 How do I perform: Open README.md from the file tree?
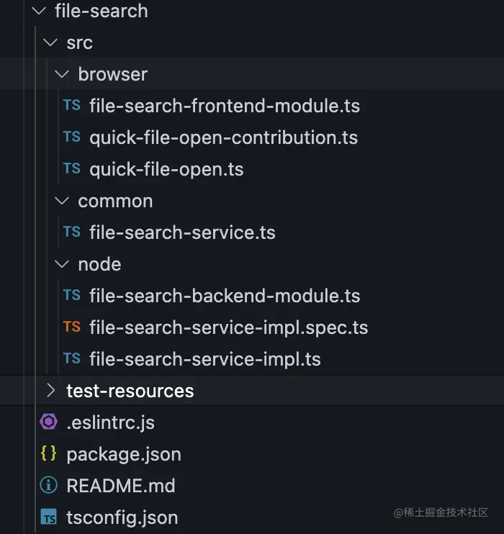click(x=120, y=486)
